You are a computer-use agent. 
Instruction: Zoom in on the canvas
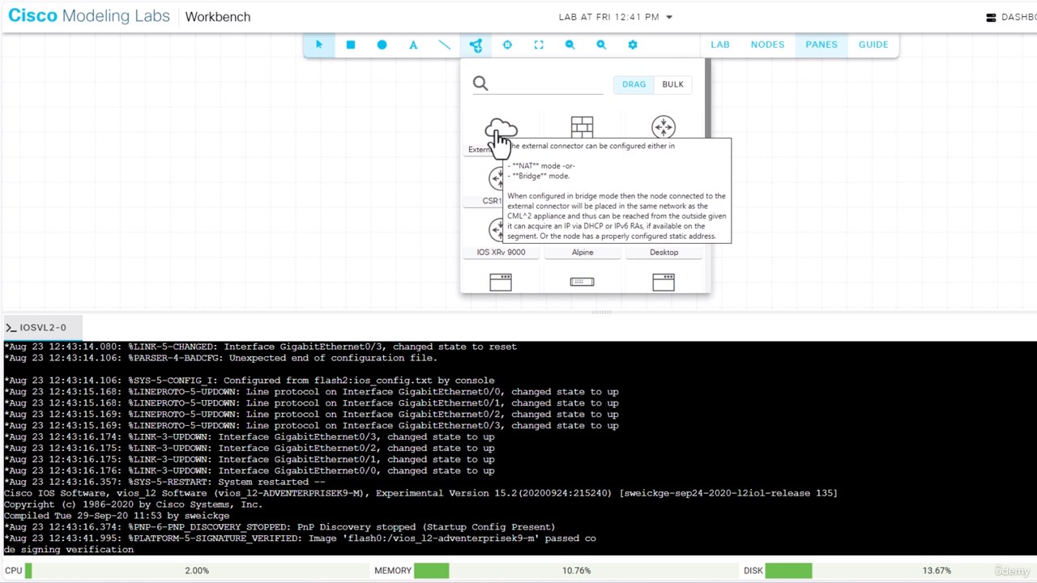click(601, 45)
